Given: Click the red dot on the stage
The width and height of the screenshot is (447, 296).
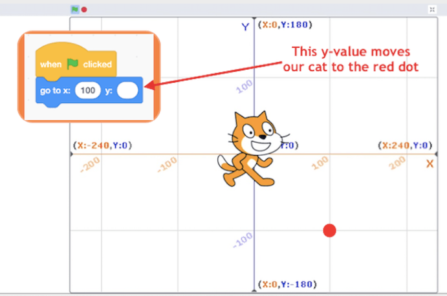Looking at the screenshot, I should coord(329,230).
